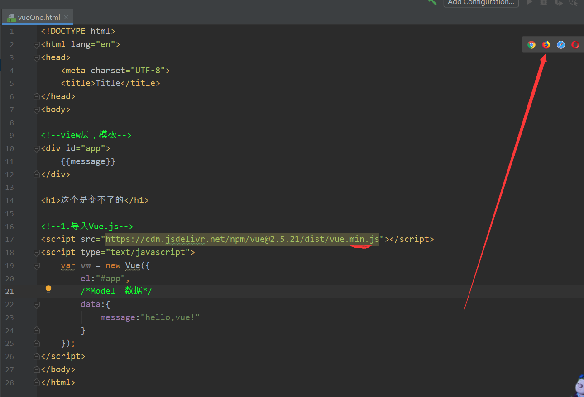Screen dimensions: 584x397
Task: Open page in Chrome browser
Action: (531, 45)
